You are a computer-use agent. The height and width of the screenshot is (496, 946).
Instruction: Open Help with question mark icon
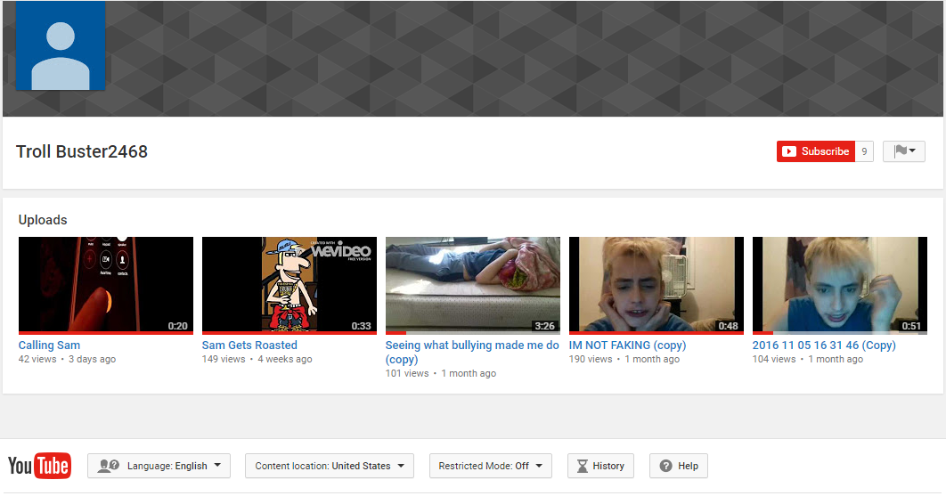click(x=678, y=466)
